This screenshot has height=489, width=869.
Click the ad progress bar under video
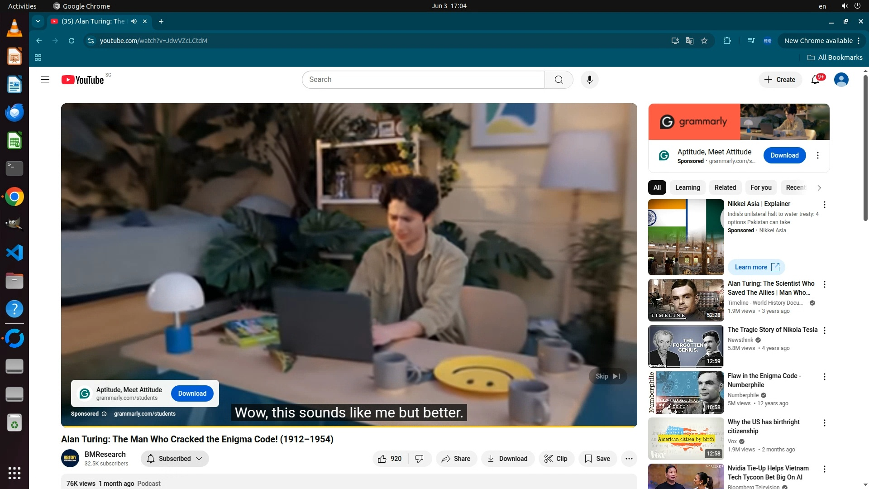349,427
